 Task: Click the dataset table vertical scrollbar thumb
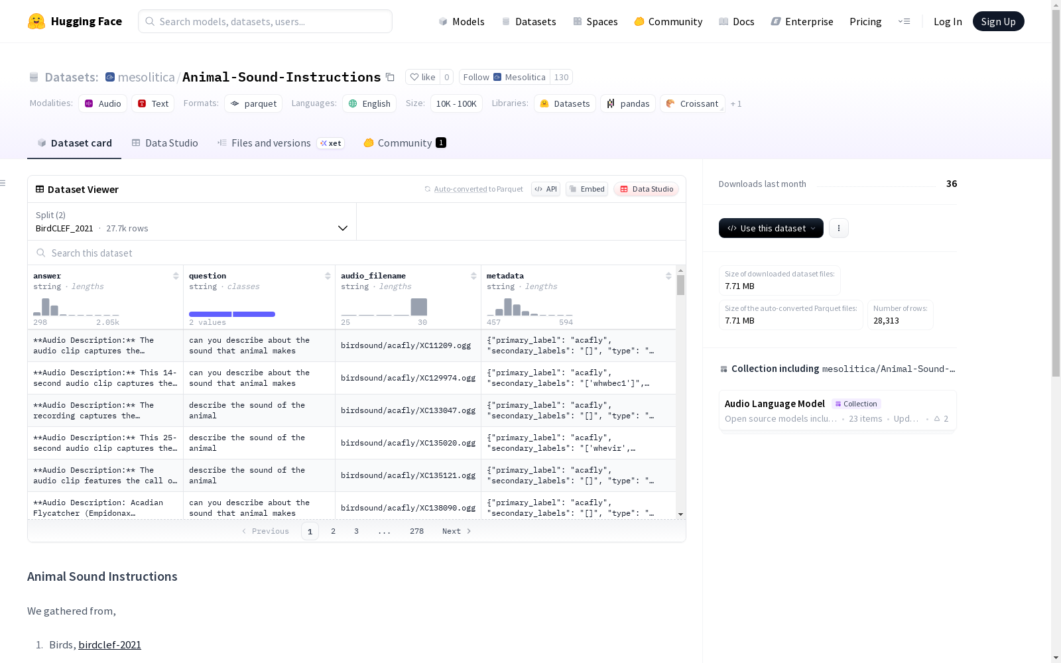[680, 285]
